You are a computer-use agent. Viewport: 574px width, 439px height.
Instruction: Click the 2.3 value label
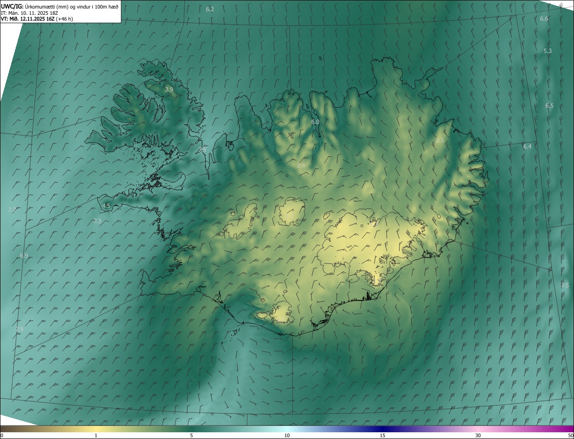tap(439, 140)
